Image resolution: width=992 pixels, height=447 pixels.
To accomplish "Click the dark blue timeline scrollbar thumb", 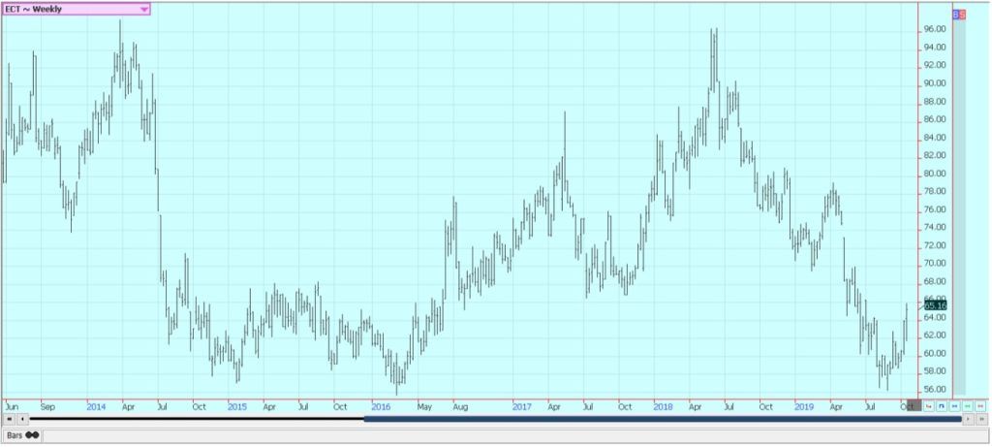I will (663, 419).
